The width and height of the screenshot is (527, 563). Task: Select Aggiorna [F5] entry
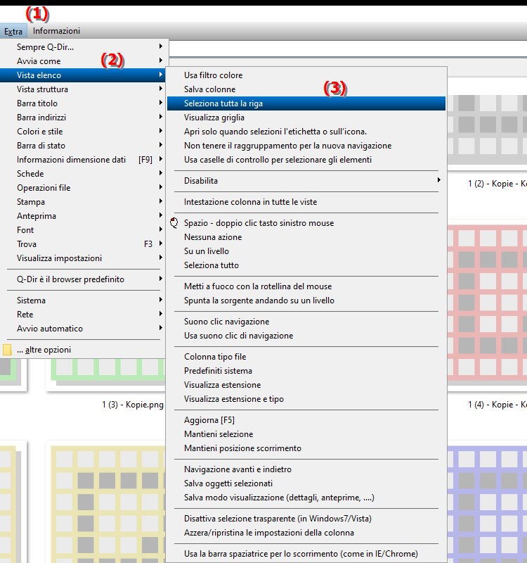pos(306,419)
